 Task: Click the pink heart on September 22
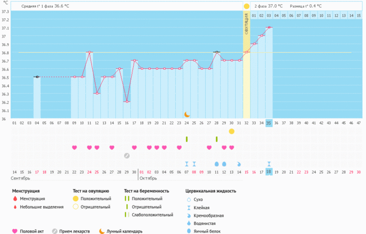coord(75,148)
